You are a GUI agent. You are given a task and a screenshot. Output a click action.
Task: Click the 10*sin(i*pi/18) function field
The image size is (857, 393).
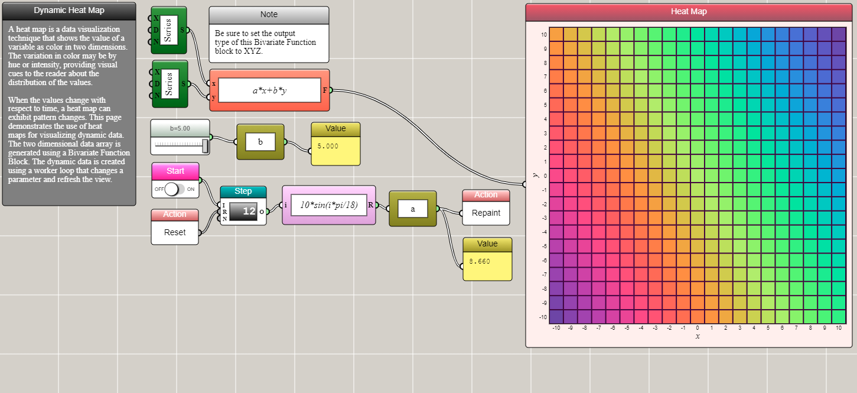329,205
